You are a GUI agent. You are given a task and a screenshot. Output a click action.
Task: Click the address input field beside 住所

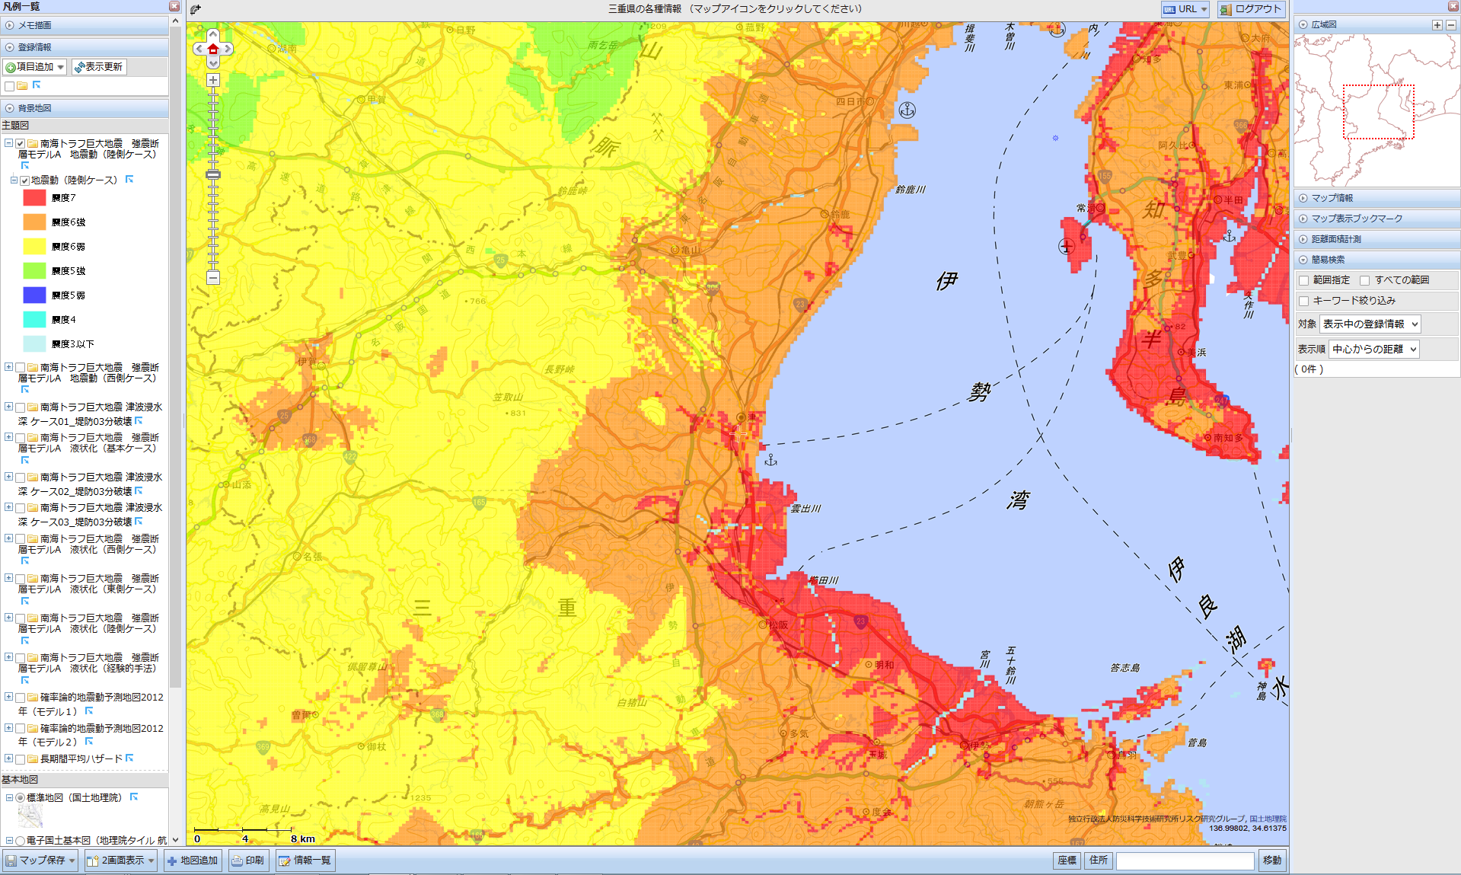tap(1184, 861)
